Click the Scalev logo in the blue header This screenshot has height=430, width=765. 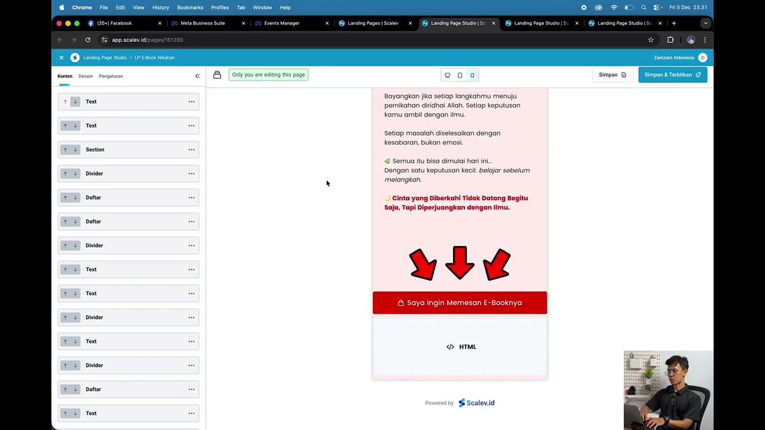(75, 57)
